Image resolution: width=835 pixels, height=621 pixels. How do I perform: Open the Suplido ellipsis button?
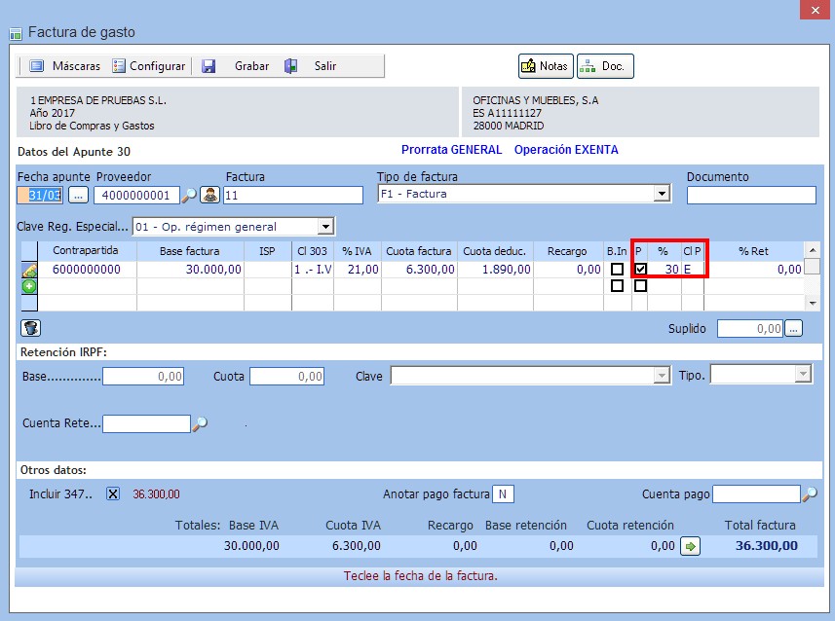tap(793, 329)
